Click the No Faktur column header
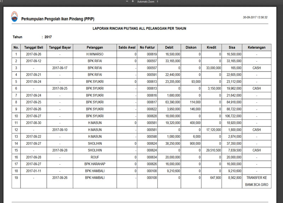 (x=147, y=47)
